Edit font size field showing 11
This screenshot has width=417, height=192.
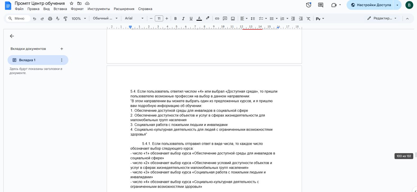(x=159, y=19)
